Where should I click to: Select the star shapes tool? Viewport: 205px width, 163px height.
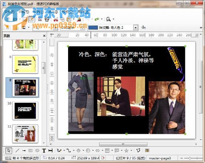tap(126, 150)
